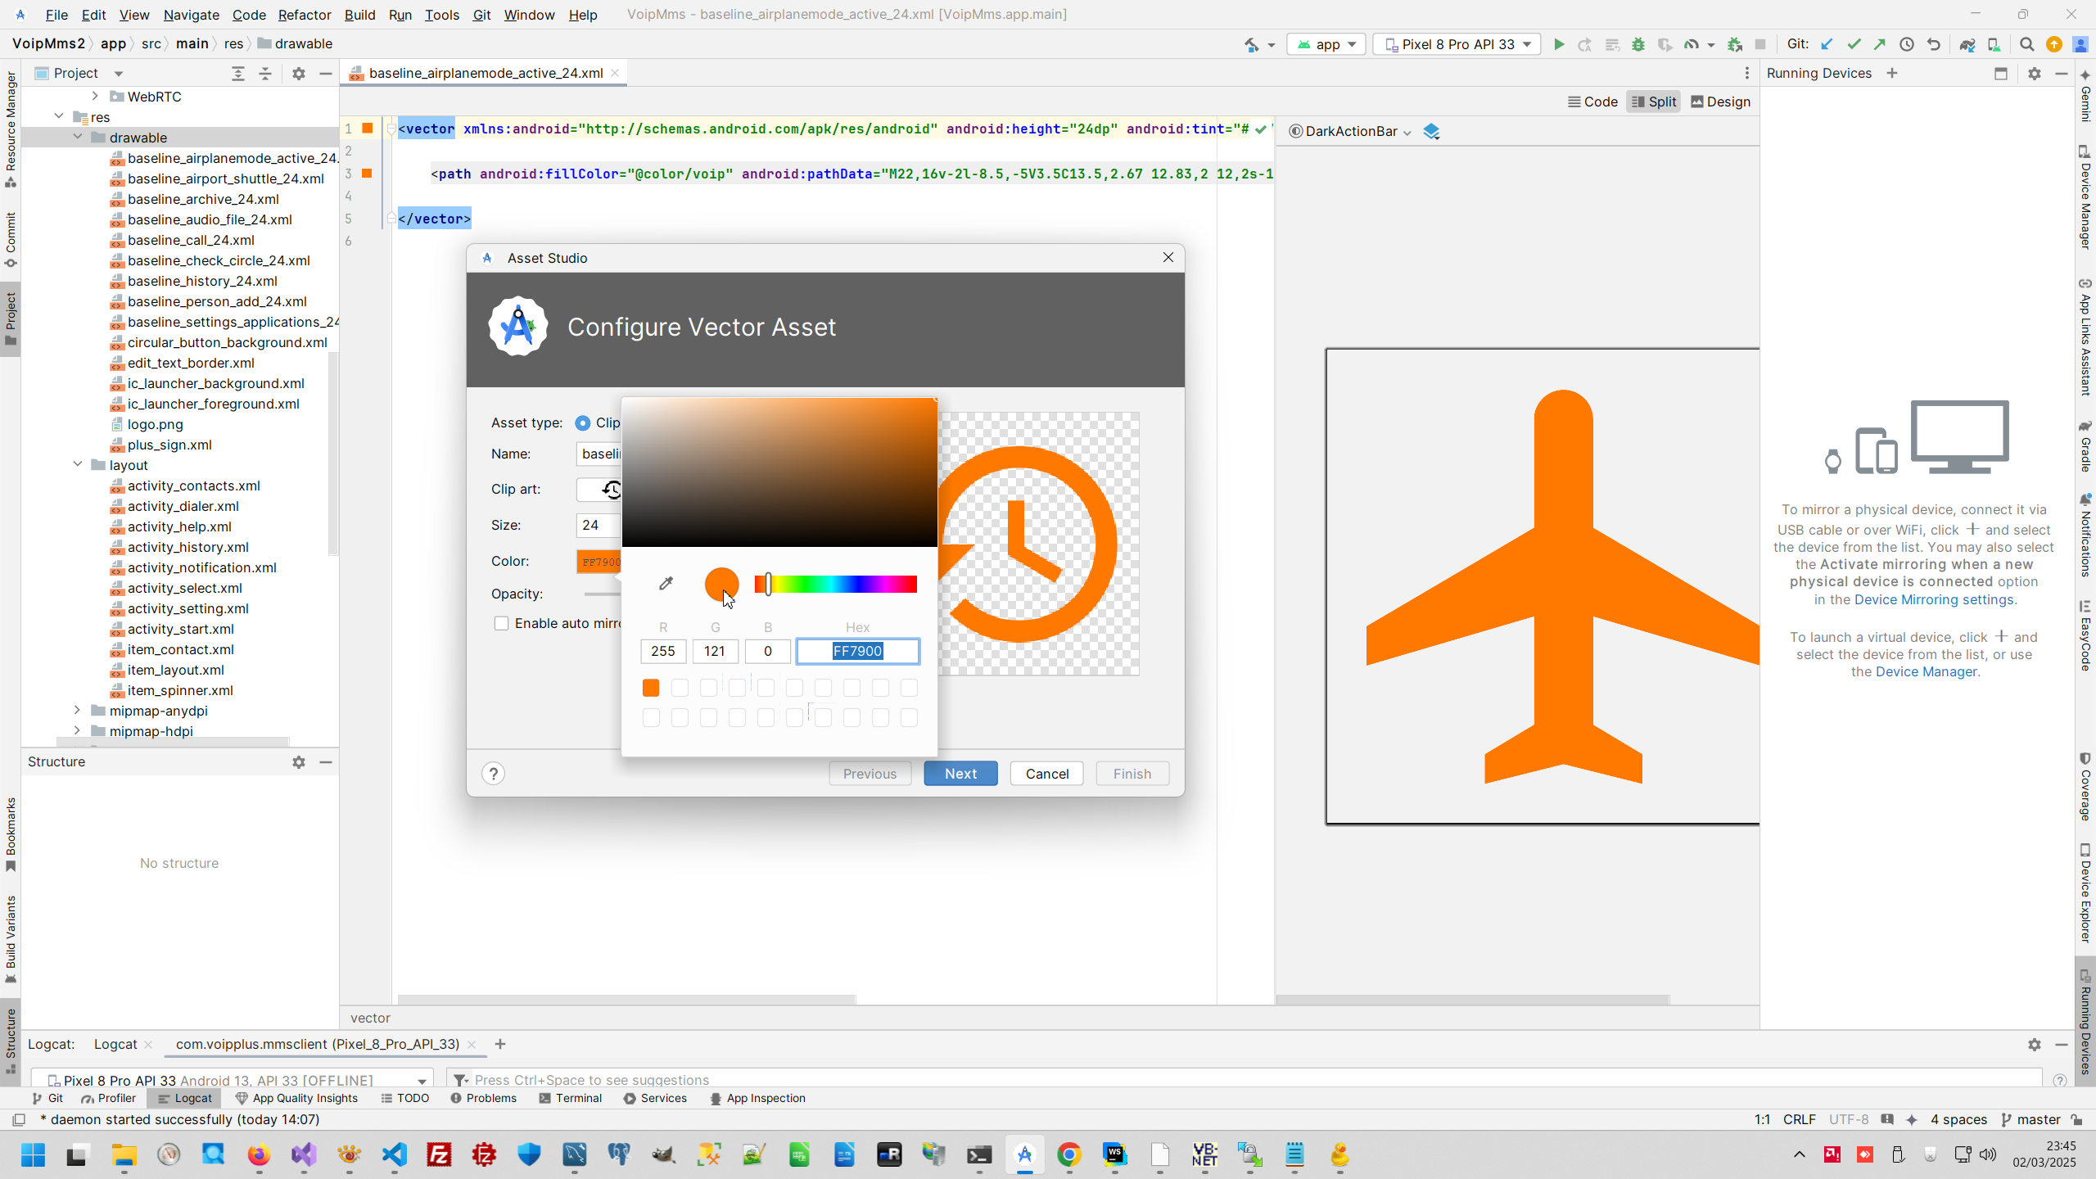The width and height of the screenshot is (2096, 1179).
Task: Open the Refactor menu
Action: coord(304,15)
